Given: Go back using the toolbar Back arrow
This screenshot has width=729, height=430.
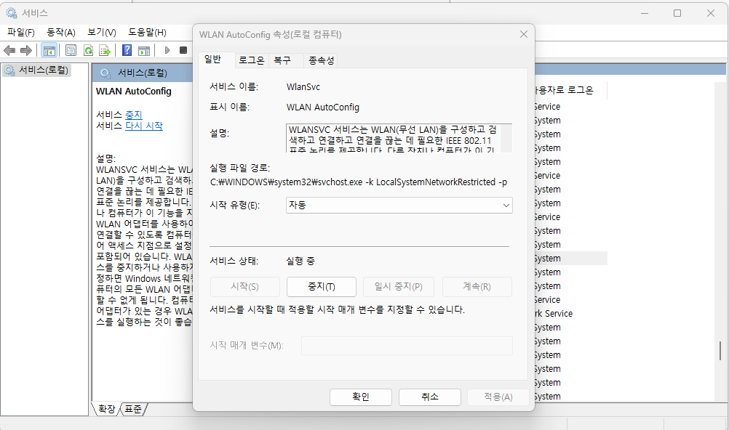Looking at the screenshot, I should (x=9, y=50).
